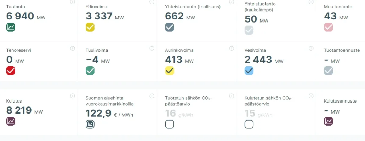Screen dimensions: 365x141
Task: Enable Tuotetun sähkön CO2-päästöarvio checkbox
Action: point(170,124)
